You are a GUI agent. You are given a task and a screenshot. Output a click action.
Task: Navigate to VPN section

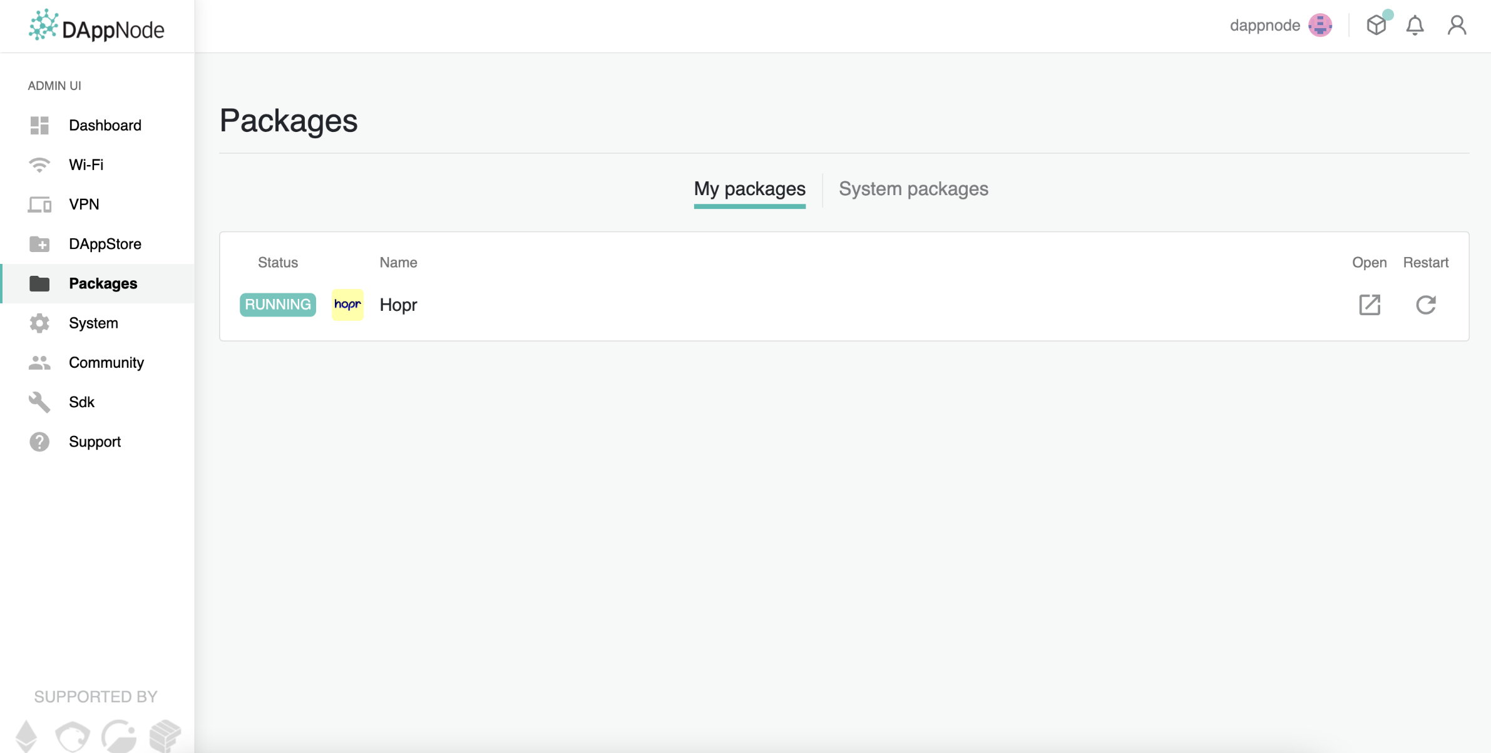[84, 205]
